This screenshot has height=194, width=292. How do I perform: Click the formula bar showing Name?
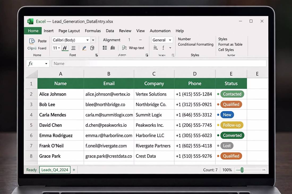pyautogui.click(x=159, y=64)
